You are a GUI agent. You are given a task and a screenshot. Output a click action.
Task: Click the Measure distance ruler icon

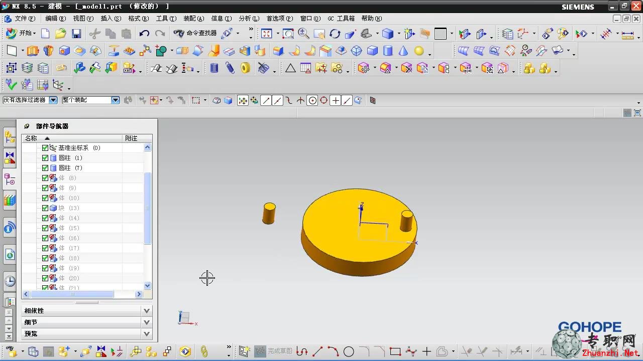(x=627, y=34)
